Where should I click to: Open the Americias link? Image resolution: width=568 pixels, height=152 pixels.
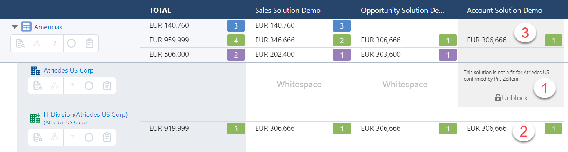point(48,27)
